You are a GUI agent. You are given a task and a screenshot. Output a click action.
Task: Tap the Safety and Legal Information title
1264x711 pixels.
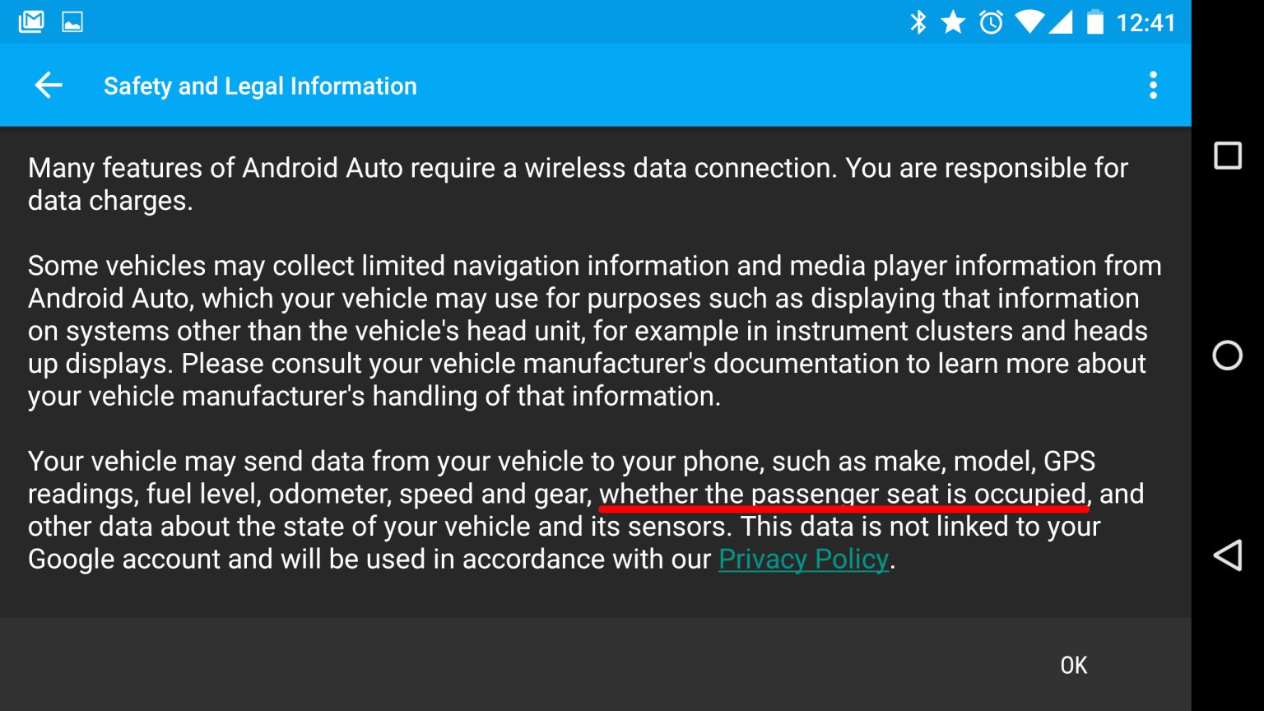point(260,85)
